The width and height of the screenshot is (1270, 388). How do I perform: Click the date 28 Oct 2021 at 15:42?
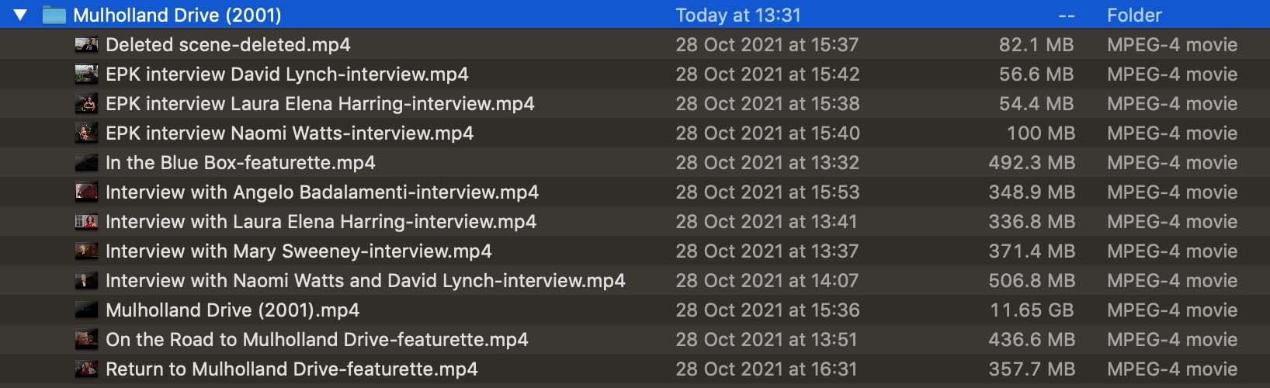coord(767,74)
